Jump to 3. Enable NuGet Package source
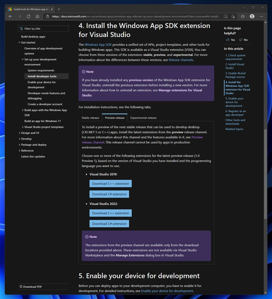272x299 pixels. point(235,75)
